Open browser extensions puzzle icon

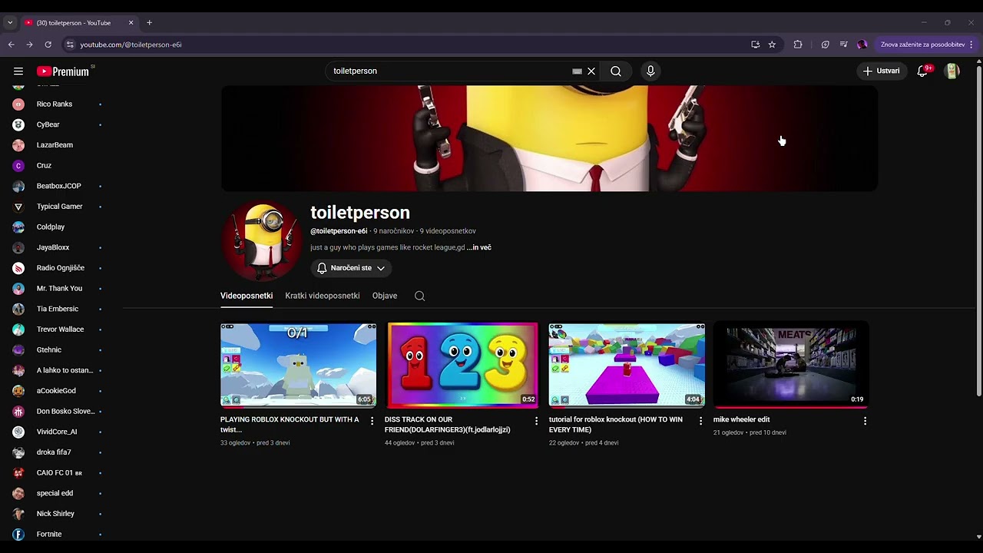coord(798,45)
